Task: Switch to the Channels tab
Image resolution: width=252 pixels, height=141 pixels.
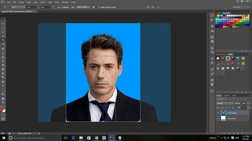Action: (x=226, y=95)
